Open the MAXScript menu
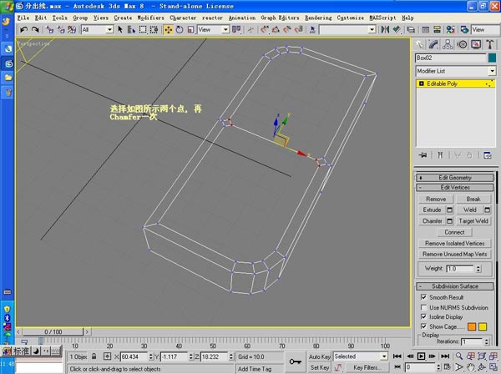 point(382,18)
